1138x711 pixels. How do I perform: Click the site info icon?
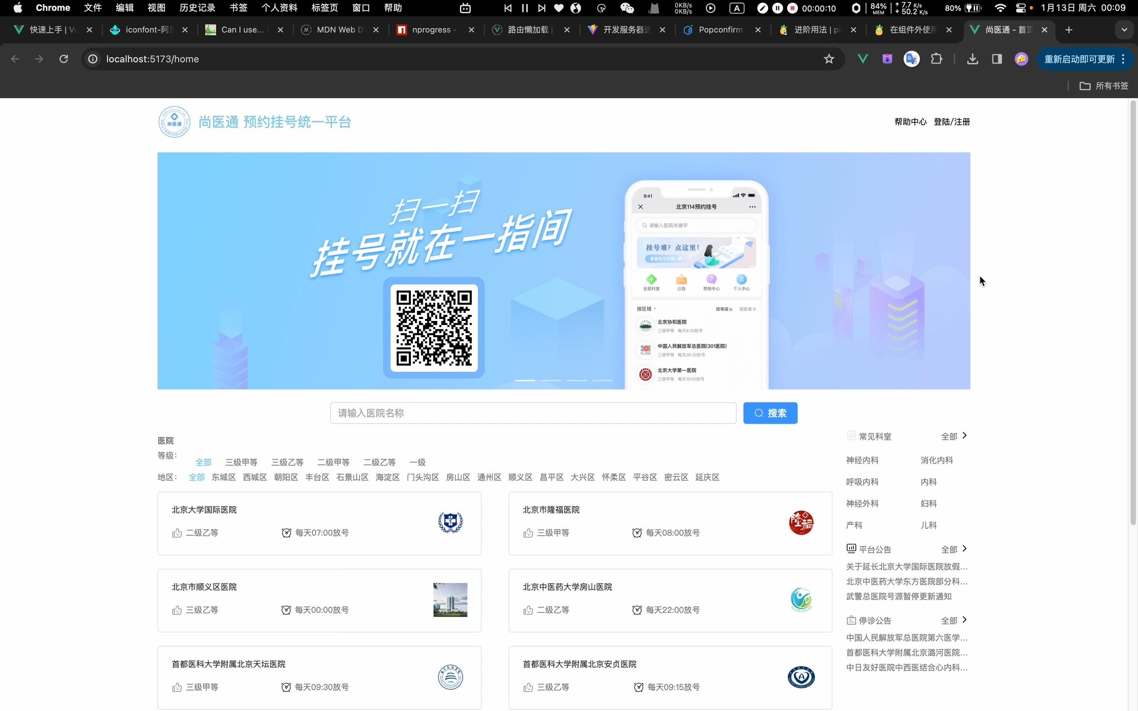[x=93, y=59]
